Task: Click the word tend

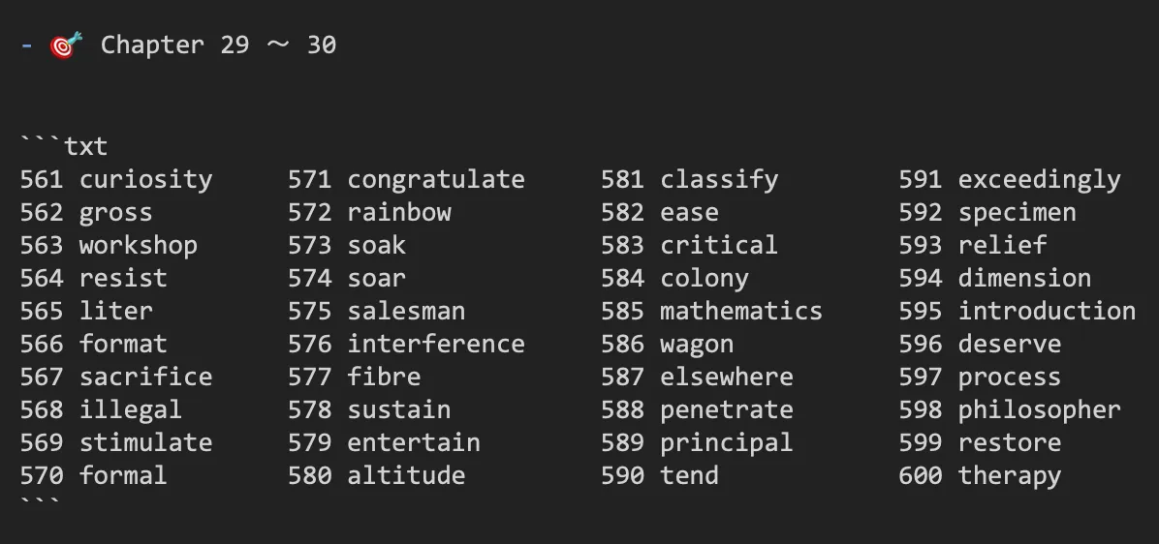Action: tap(690, 475)
